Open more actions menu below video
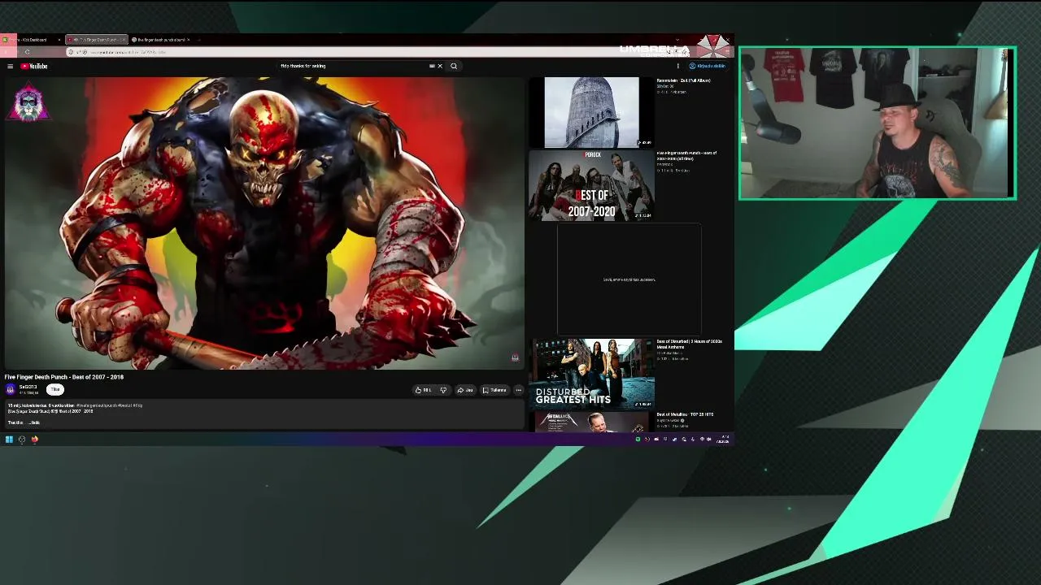 518,390
